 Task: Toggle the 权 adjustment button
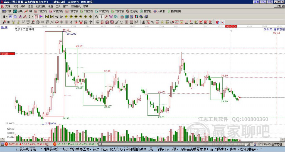(36, 17)
